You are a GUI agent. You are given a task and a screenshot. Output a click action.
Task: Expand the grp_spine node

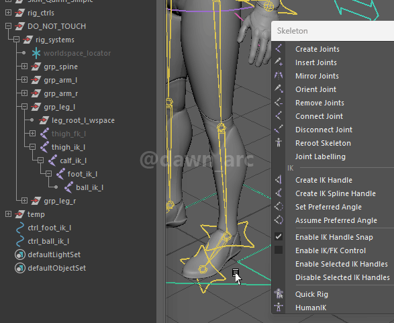click(x=24, y=66)
